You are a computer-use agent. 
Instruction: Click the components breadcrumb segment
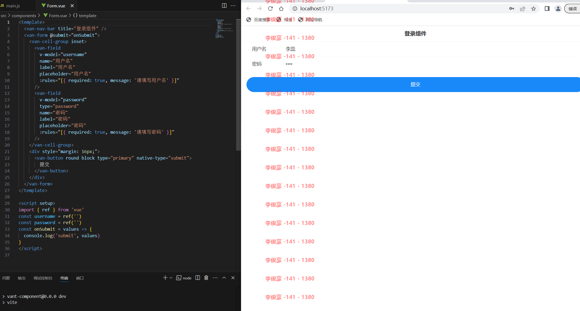click(24, 16)
